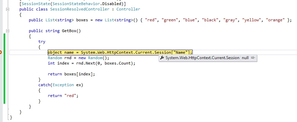The height and width of the screenshot is (122, 297).
Task: Pin the Session datatip to source
Action: coord(253,58)
